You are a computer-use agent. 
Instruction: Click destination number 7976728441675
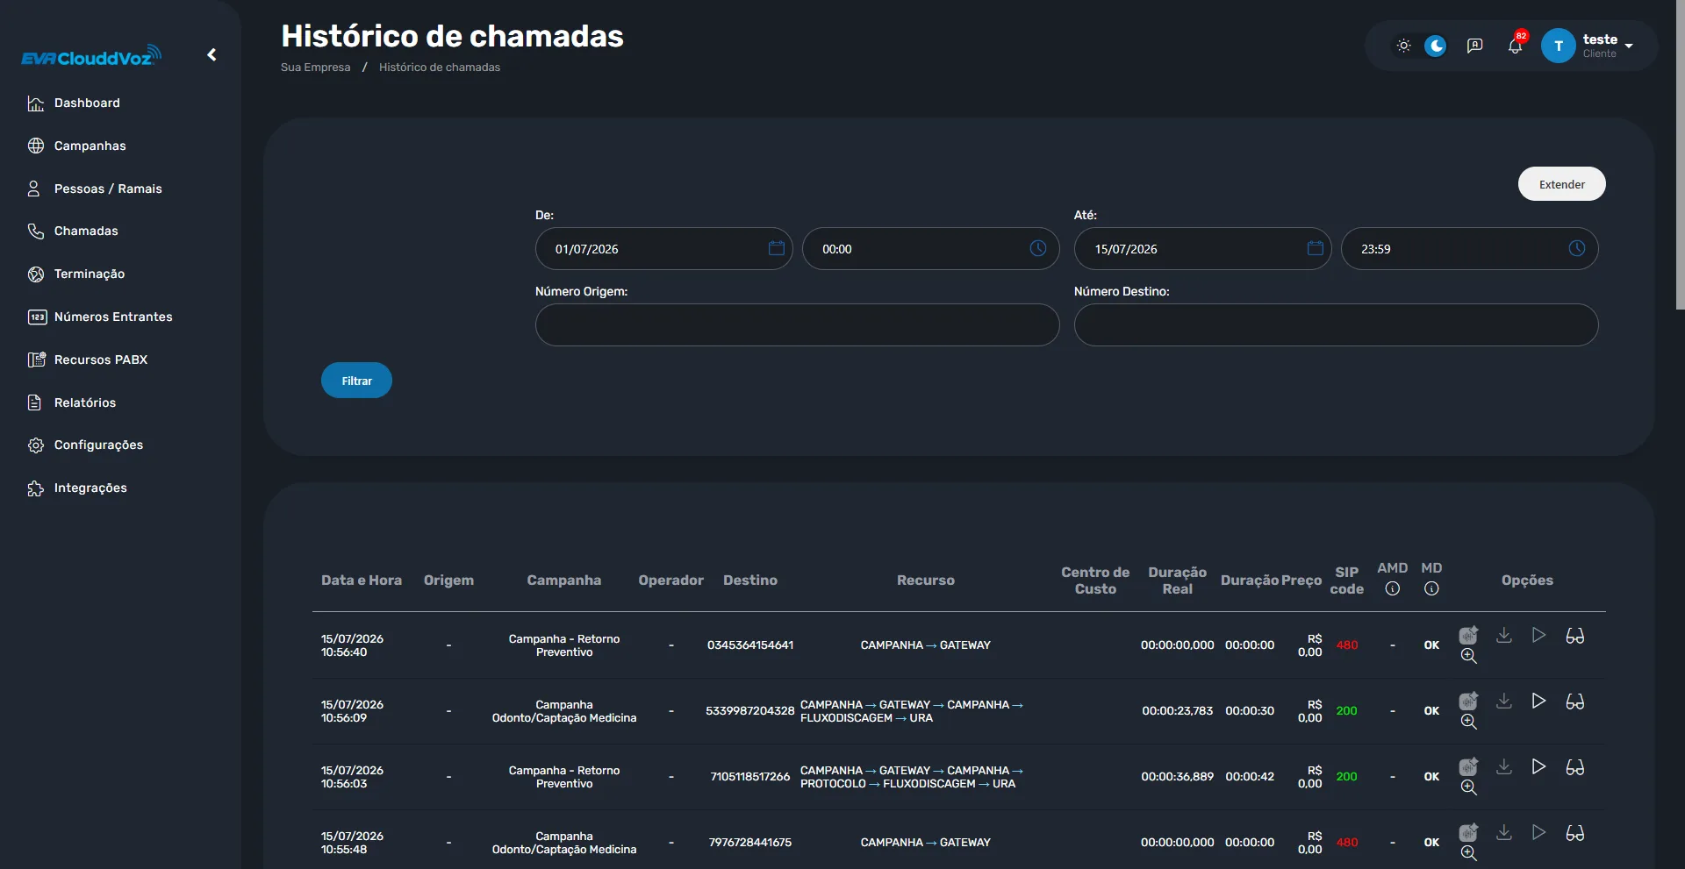[x=750, y=843]
